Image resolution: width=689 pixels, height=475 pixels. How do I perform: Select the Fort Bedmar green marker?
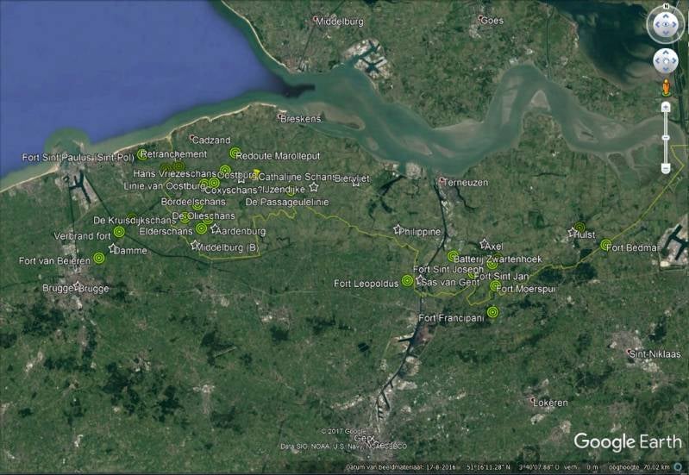coord(606,245)
